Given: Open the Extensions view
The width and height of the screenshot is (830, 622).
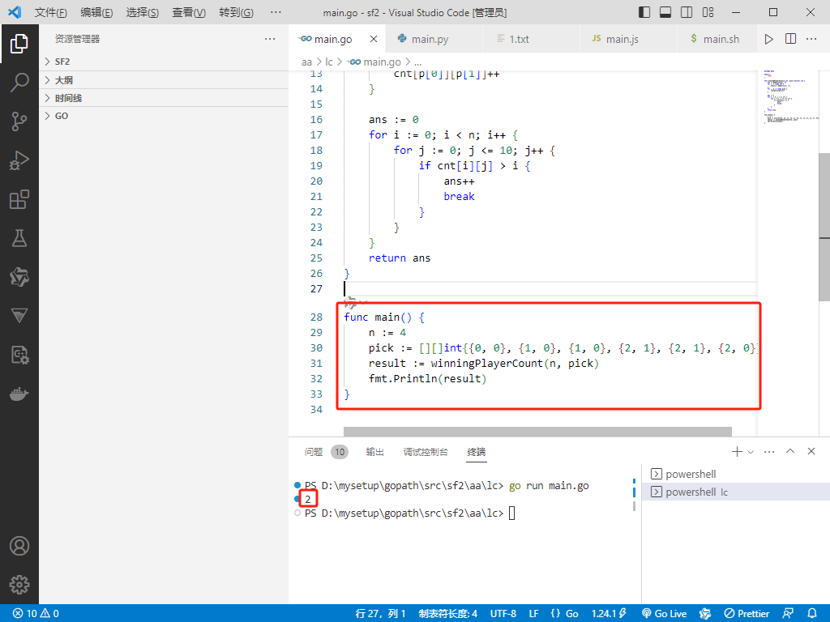Looking at the screenshot, I should [19, 199].
